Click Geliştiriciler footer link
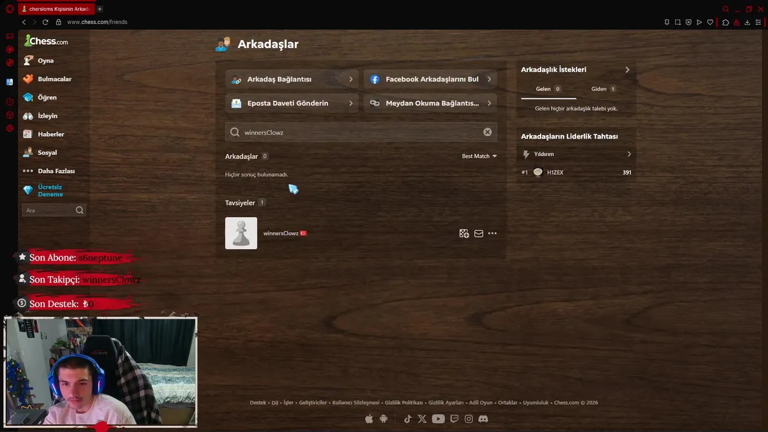768x432 pixels. [313, 403]
